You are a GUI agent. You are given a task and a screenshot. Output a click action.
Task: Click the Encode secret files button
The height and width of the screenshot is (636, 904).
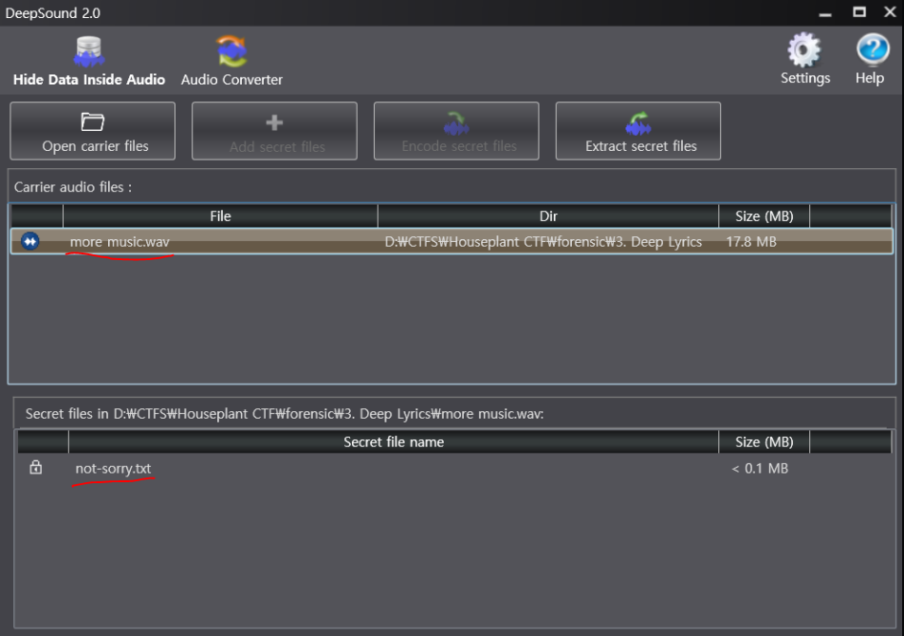(x=456, y=131)
